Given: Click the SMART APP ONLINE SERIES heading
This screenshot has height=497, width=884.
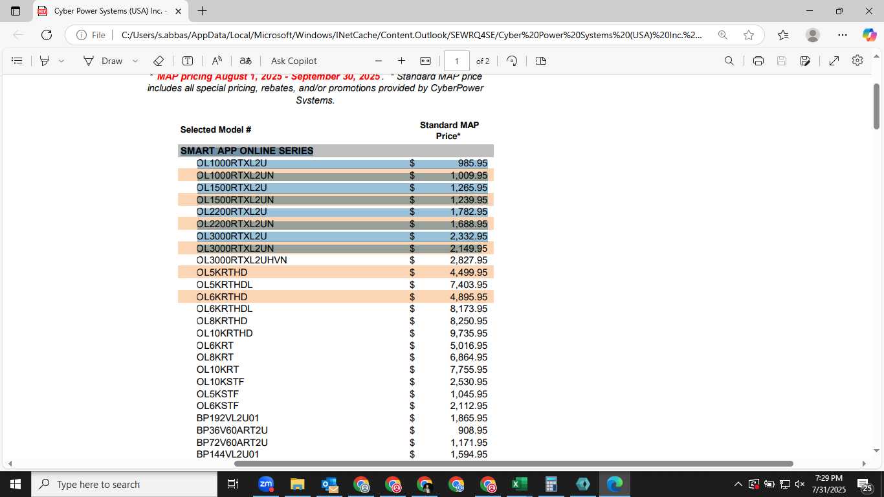Looking at the screenshot, I should [247, 151].
